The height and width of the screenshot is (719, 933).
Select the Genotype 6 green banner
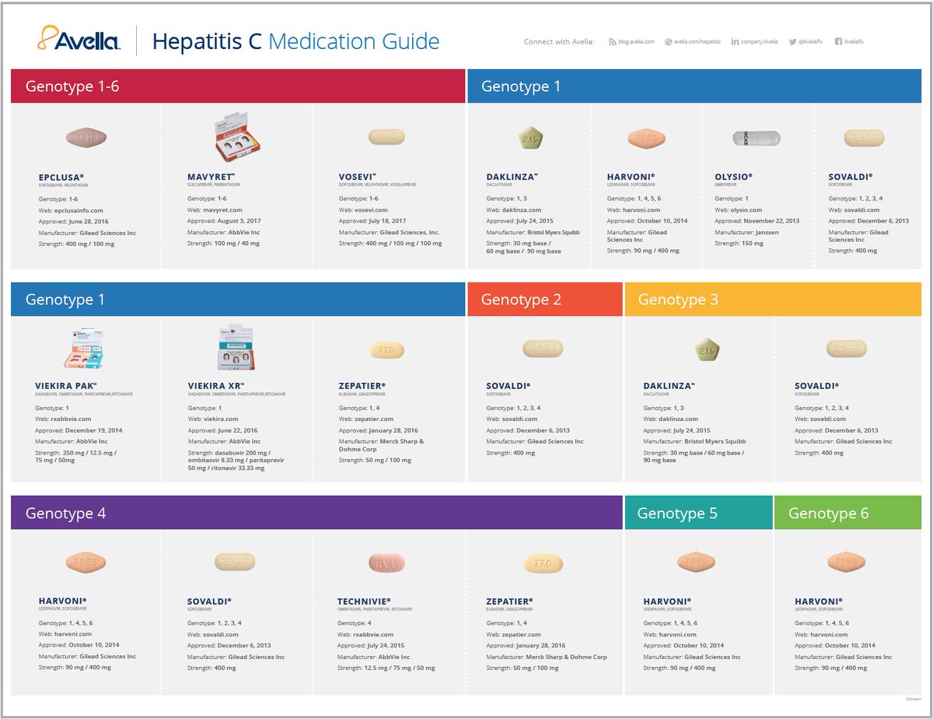tap(848, 513)
